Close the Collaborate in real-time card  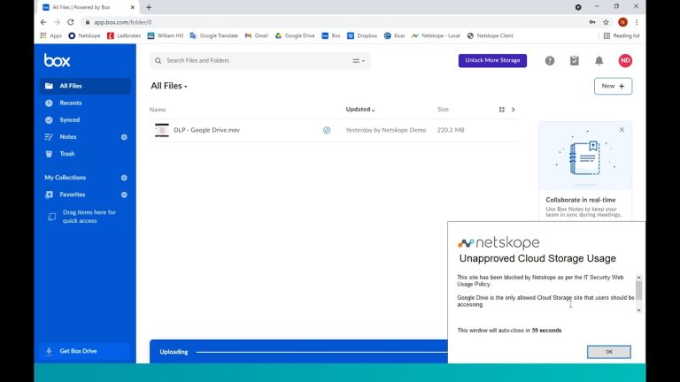[x=622, y=129]
